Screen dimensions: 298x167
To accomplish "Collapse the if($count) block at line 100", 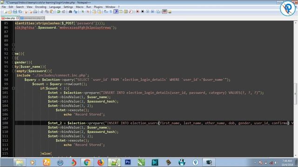I will pos(13,88).
